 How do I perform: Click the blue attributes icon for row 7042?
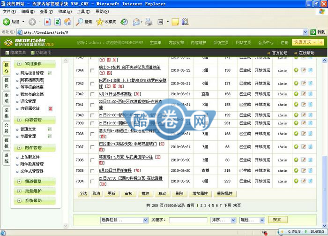click(310, 94)
